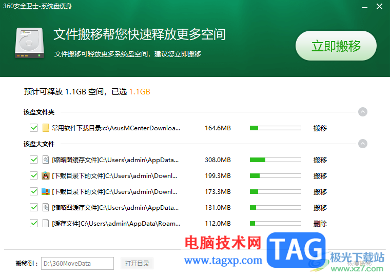Click the 164.6MB size value

(218, 128)
